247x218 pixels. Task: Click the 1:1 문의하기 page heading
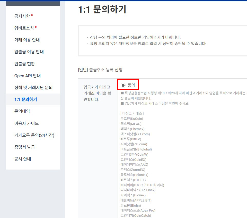102,9
